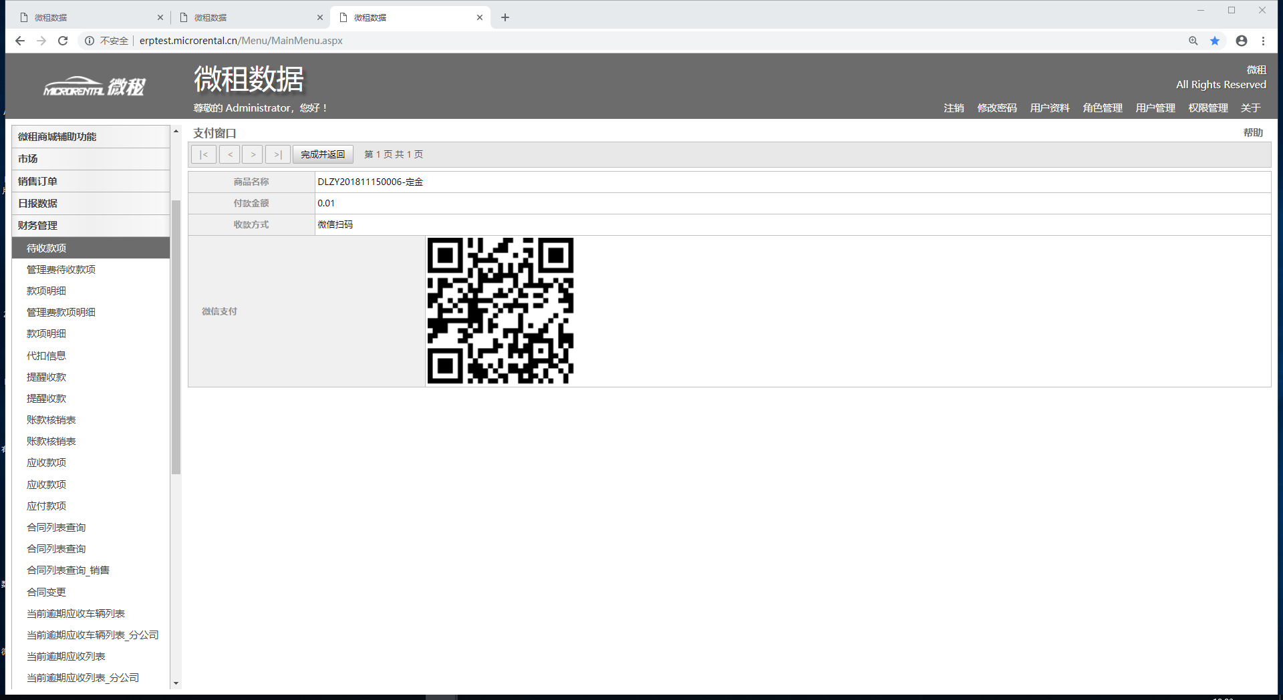Expand the 日报数据 sidebar section
Image resolution: width=1283 pixels, height=700 pixels.
91,203
